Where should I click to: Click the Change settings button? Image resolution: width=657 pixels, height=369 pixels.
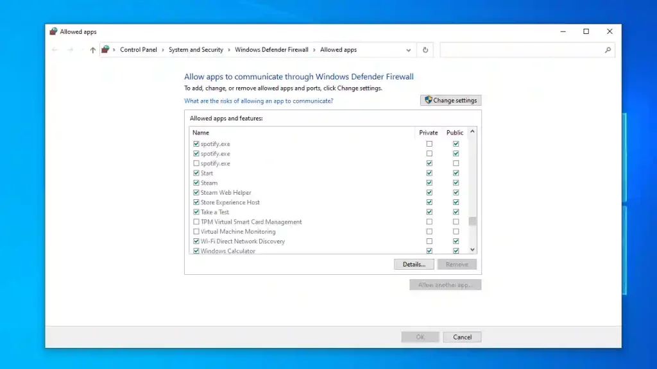(x=451, y=101)
